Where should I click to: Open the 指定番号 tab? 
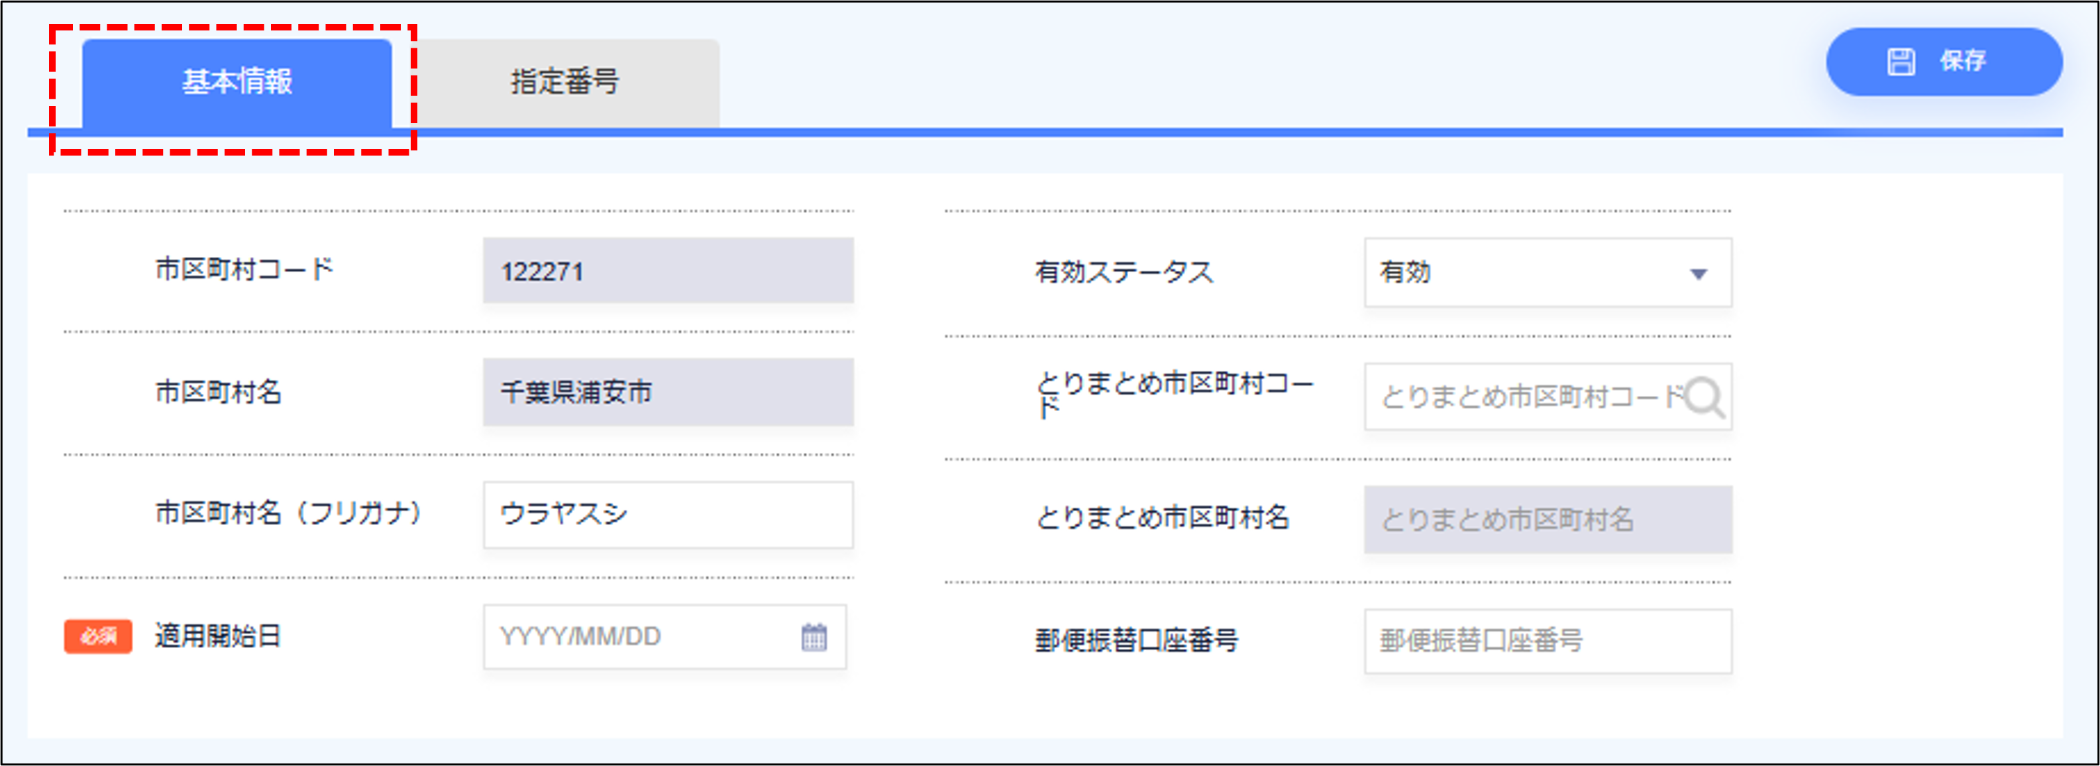(x=565, y=82)
